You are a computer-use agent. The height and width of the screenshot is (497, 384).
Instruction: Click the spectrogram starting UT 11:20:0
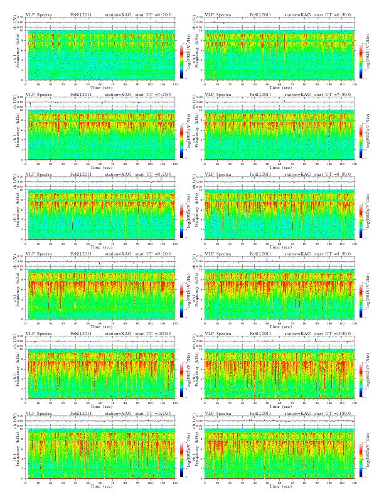(100, 454)
